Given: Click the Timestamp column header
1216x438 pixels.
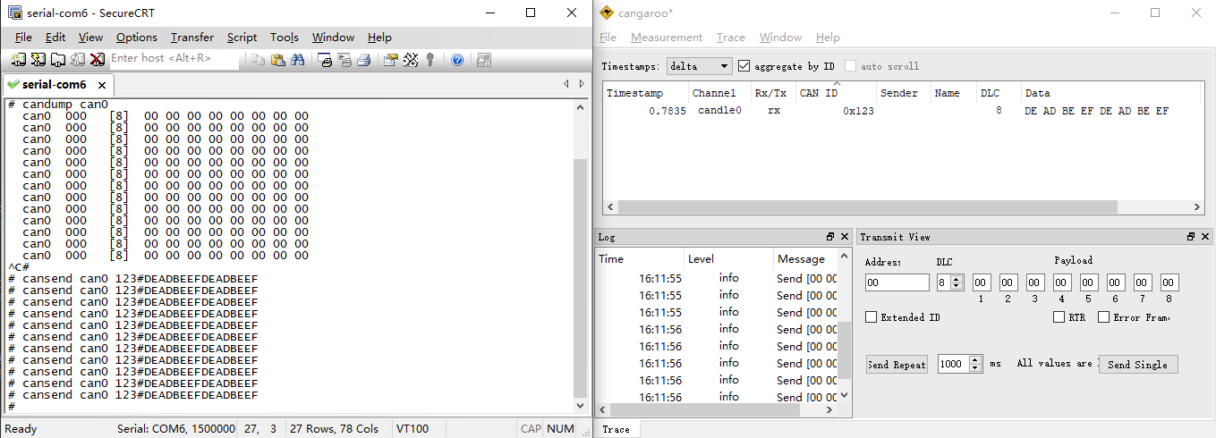Looking at the screenshot, I should [x=645, y=93].
